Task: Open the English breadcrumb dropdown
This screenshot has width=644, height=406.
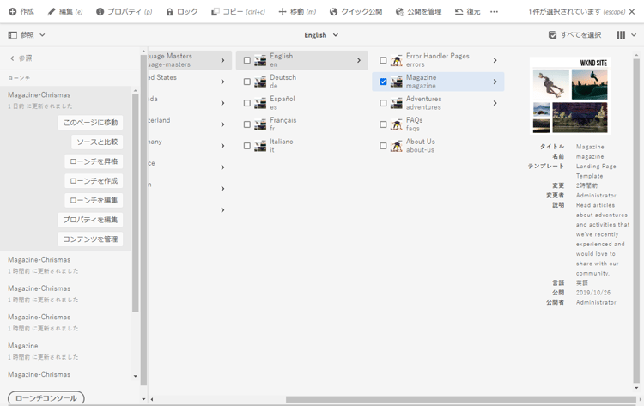Action: tap(336, 35)
